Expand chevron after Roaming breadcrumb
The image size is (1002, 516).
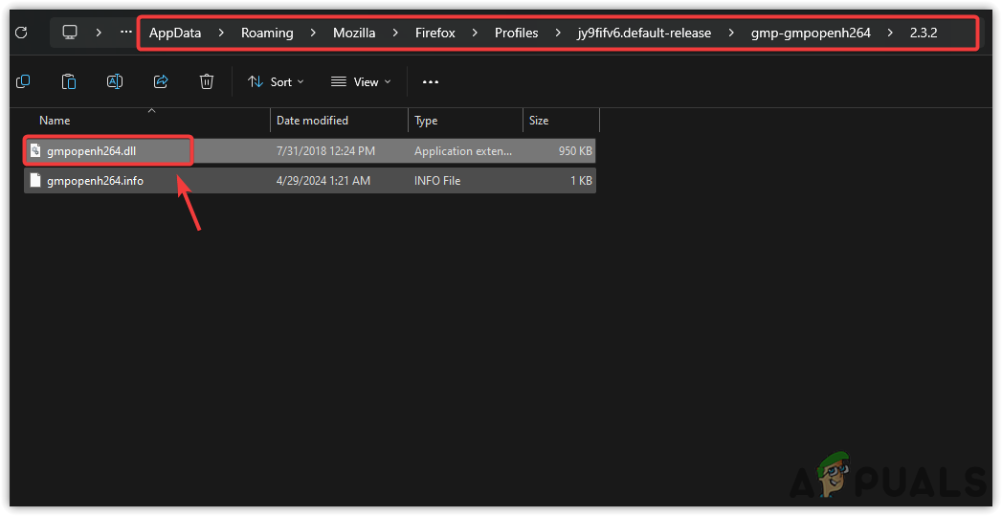click(313, 33)
